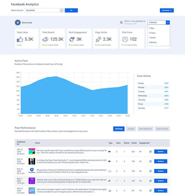Click the calendar icon beside date range
Image resolution: width=185 pixels, height=195 pixels.
(x=121, y=22)
